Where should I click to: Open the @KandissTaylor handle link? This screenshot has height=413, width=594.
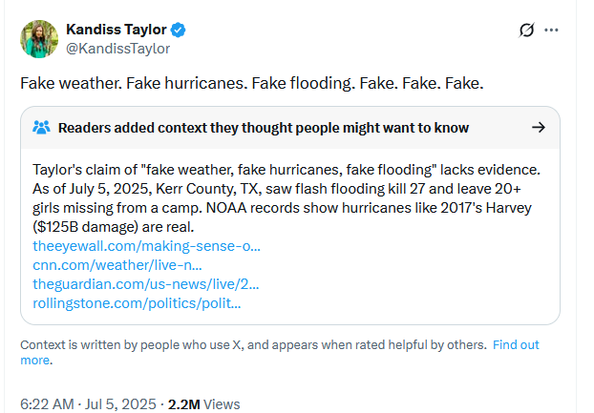pyautogui.click(x=117, y=48)
